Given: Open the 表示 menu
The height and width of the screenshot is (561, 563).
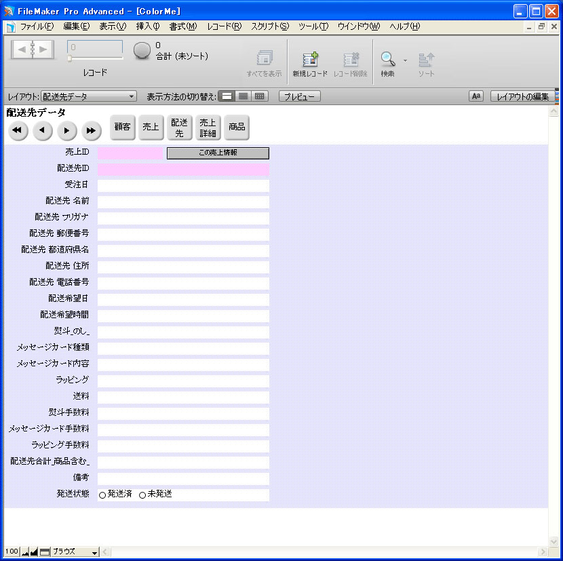Looking at the screenshot, I should click(x=113, y=26).
